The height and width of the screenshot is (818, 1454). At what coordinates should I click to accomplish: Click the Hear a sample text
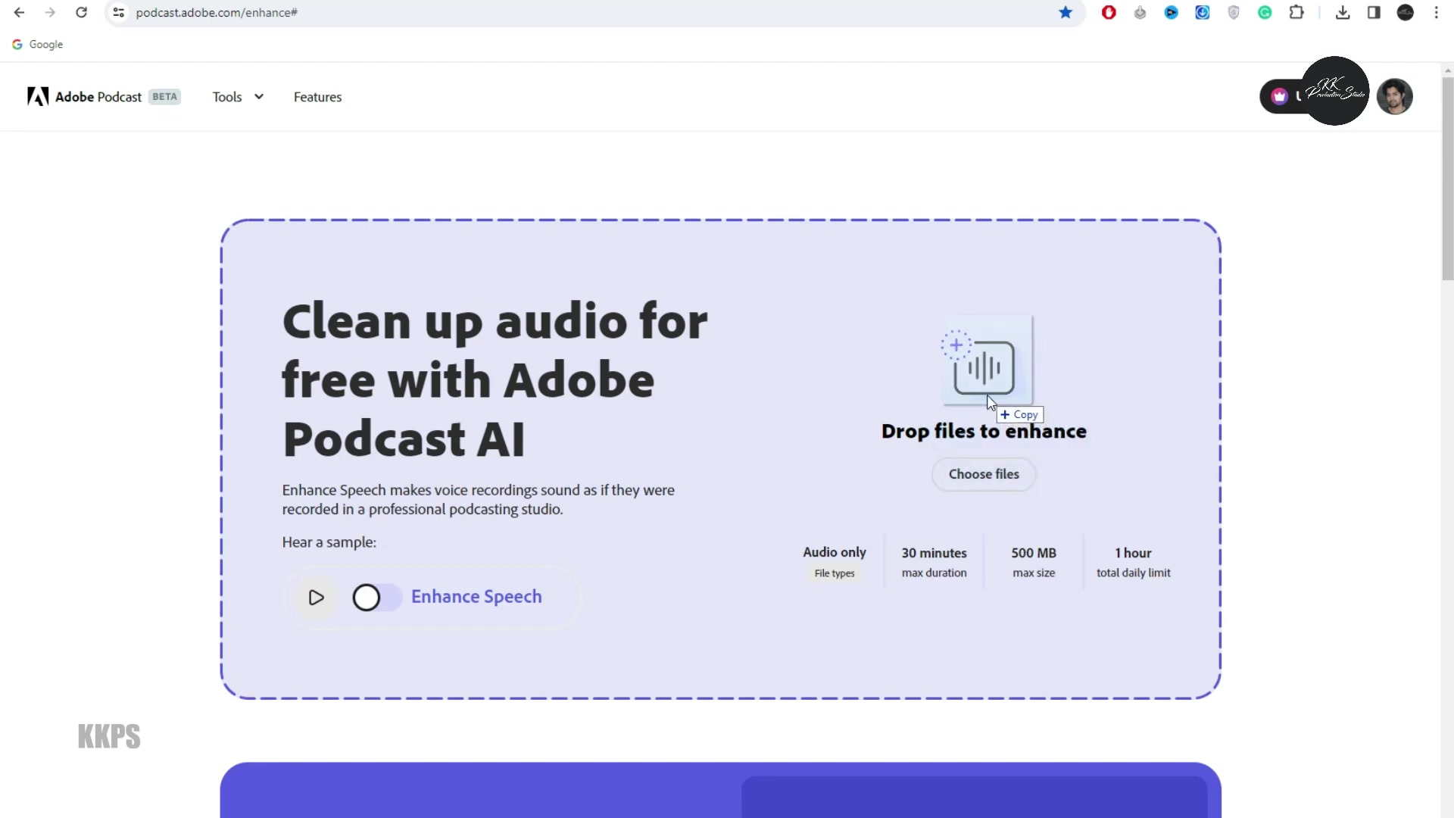tap(329, 542)
